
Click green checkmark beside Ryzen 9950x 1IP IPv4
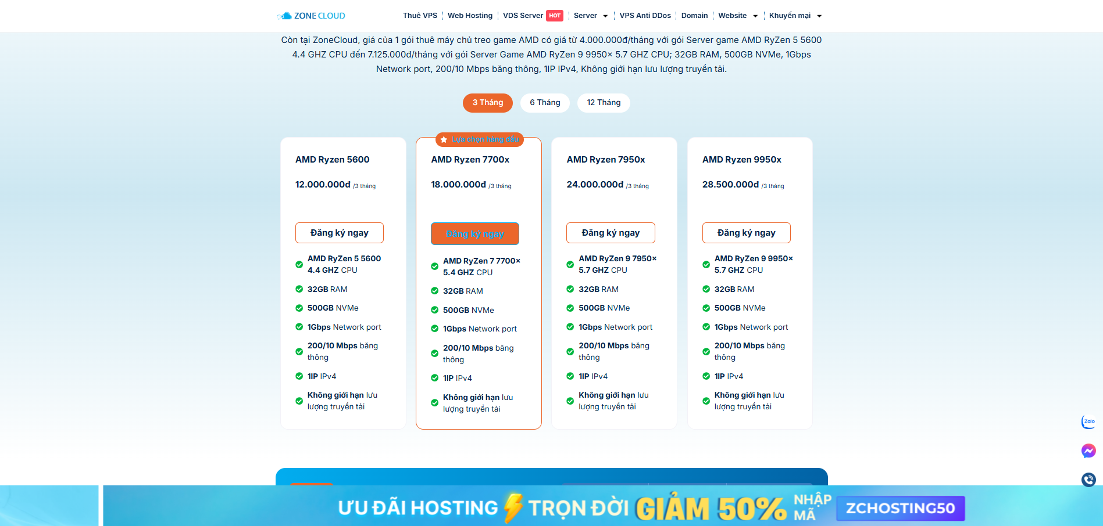click(706, 376)
